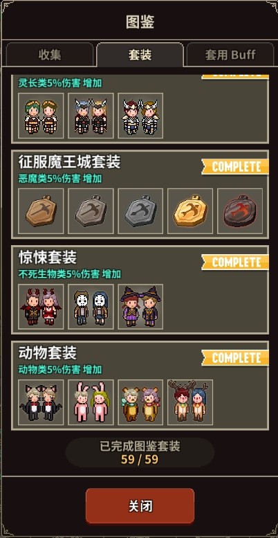Image resolution: width=278 pixels, height=538 pixels.
Task: Choose the reindeer antler costume pair
Action: point(190,402)
